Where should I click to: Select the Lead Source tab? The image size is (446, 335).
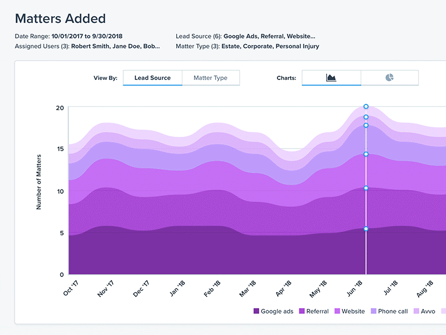[x=152, y=78]
